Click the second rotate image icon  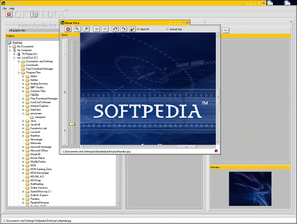123,29
